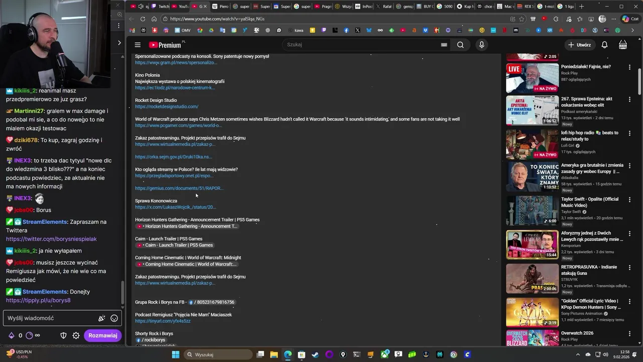Click the celebration icon in chat input
The image size is (643, 362).
[101, 318]
